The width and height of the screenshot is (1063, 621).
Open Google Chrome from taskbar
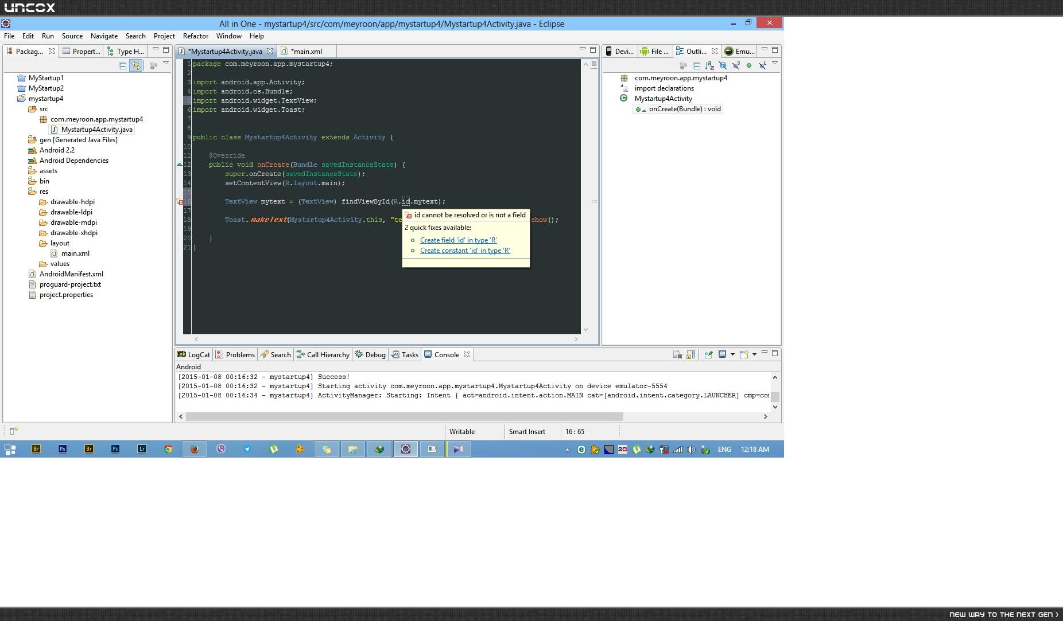pos(168,450)
